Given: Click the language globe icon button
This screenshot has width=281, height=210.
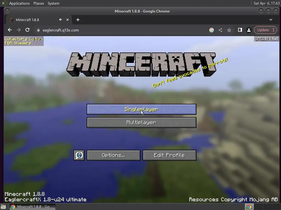Looking at the screenshot, I should (79, 155).
